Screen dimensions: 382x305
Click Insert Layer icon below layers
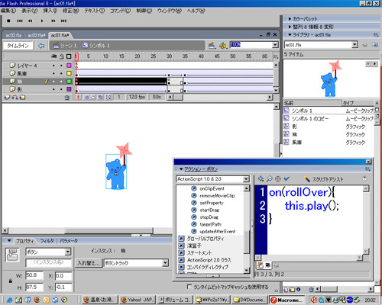pyautogui.click(x=7, y=97)
